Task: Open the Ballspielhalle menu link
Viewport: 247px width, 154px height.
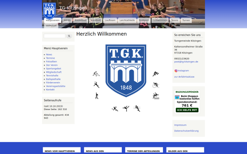Action: coord(53,79)
